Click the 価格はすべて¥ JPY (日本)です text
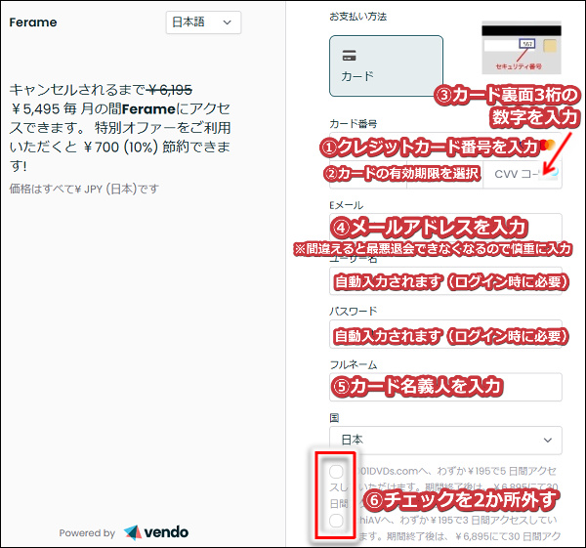 tap(84, 189)
